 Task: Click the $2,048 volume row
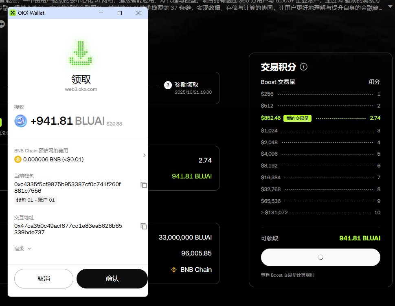click(x=320, y=143)
